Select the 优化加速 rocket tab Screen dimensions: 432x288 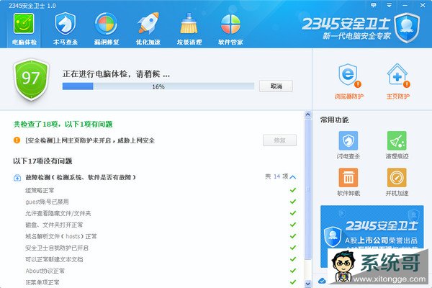[x=148, y=29]
